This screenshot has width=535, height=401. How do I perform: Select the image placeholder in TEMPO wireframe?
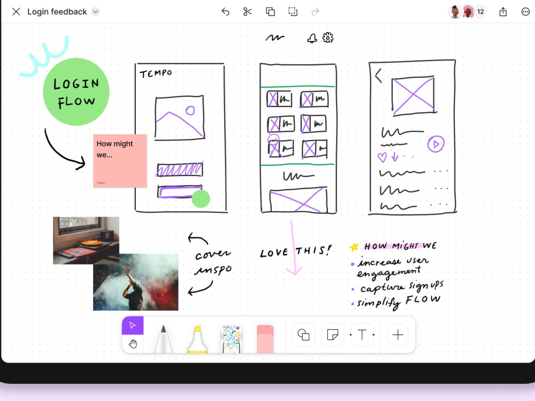point(179,118)
